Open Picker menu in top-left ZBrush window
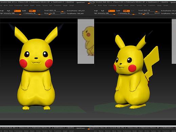Viewport: 176px width, 132px height. click(x=11, y=5)
